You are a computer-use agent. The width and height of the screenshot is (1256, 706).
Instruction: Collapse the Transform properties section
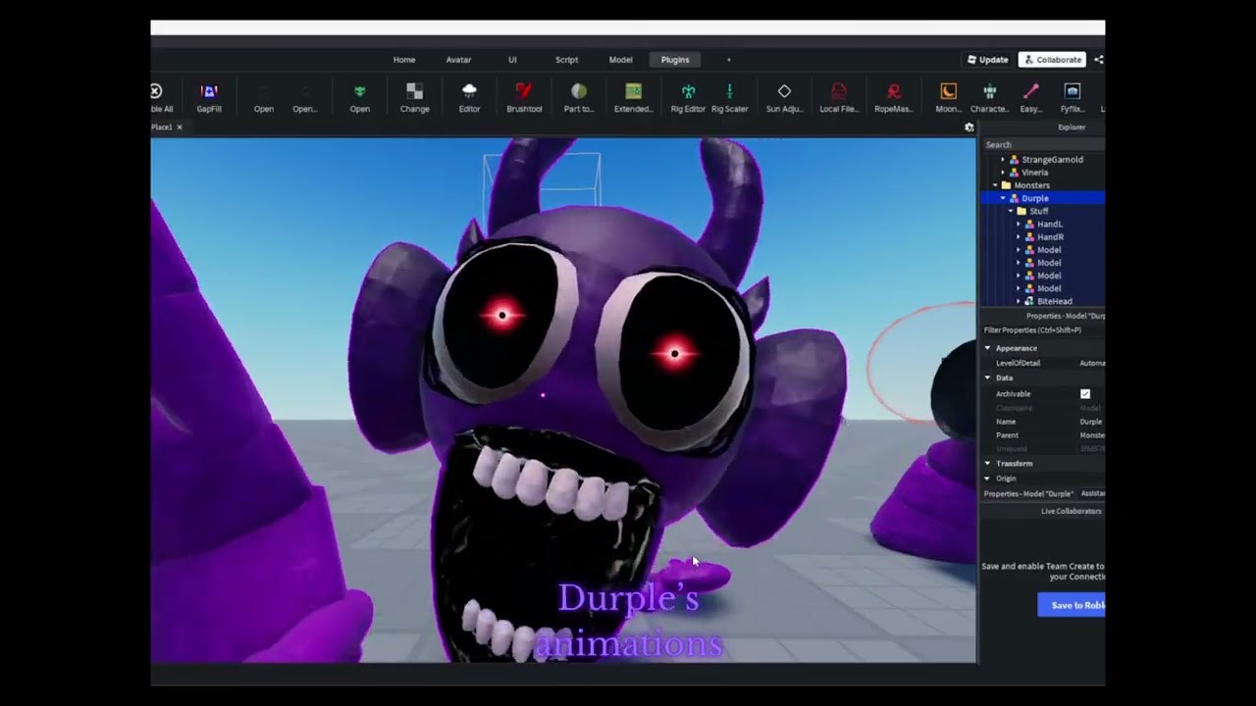click(x=988, y=464)
